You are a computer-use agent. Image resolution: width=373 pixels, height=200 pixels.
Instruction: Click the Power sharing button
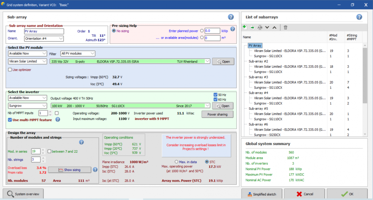217,114
